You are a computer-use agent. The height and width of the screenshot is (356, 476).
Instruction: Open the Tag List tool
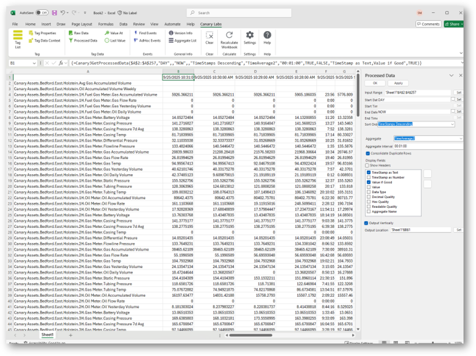pyautogui.click(x=18, y=39)
